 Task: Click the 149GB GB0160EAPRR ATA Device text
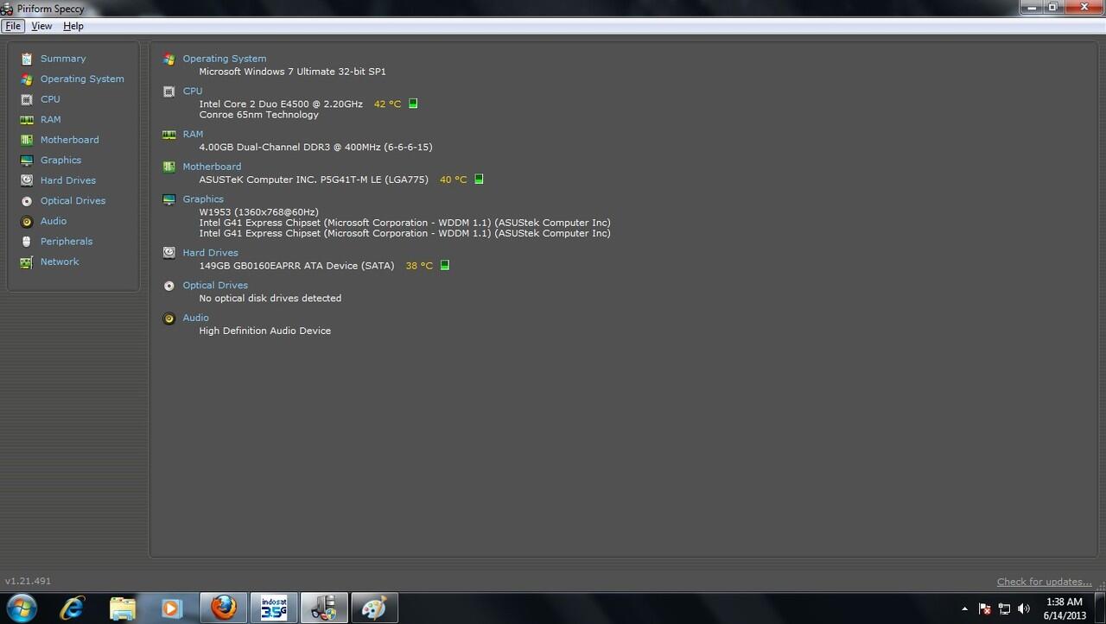296,266
